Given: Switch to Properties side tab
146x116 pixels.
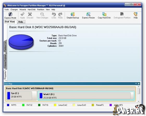Looking at the screenshot, I should click(5, 75).
